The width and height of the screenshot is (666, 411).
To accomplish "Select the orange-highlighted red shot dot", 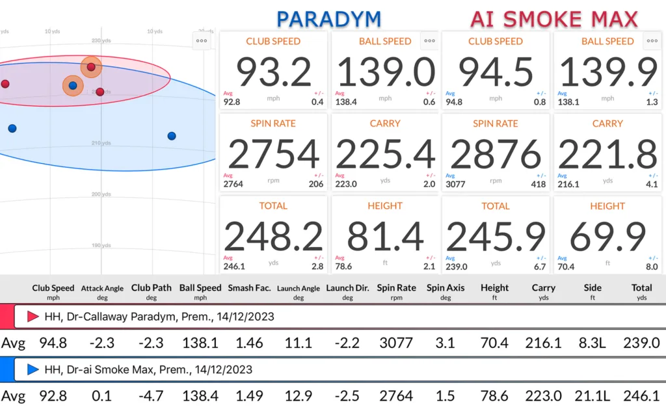I will click(91, 67).
